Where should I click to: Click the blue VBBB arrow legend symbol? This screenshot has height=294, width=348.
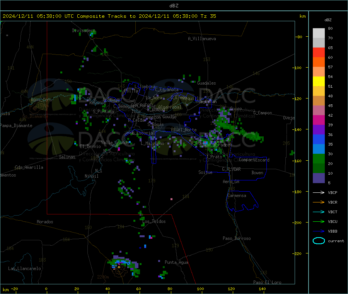(319, 231)
